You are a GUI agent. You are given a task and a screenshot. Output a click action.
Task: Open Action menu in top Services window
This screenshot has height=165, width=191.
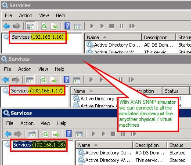(25, 15)
